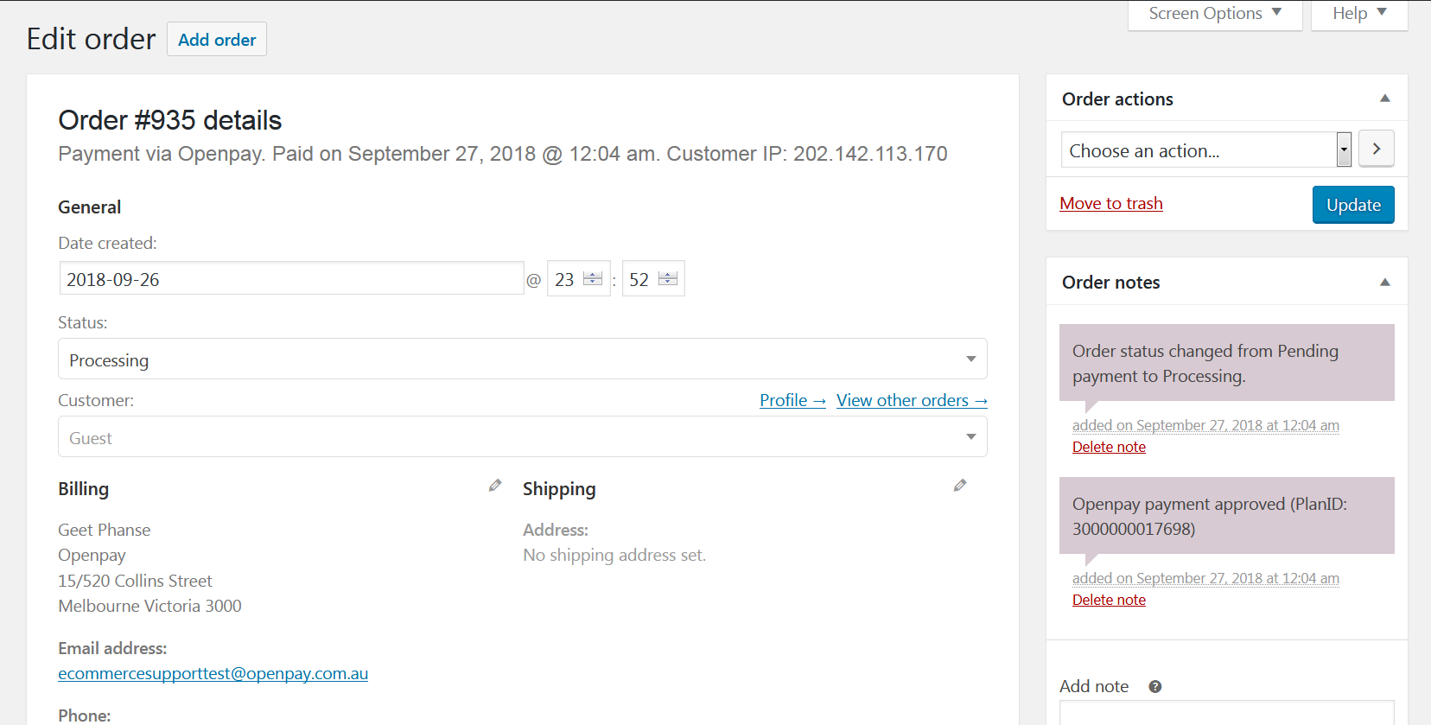Open the customer Profile link
This screenshot has height=725, width=1431.
click(792, 401)
